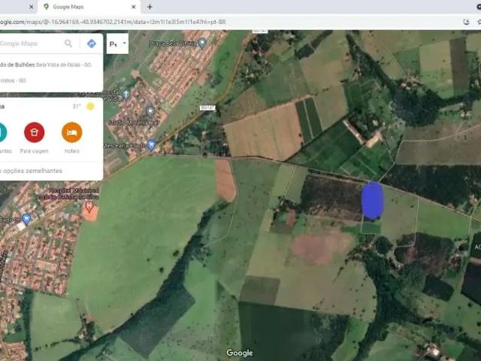Click the Hospital Municipal map label
Viewport: 481px width, 361px height.
click(x=68, y=194)
